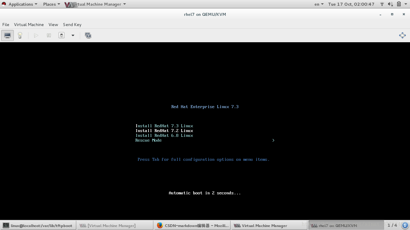Image resolution: width=410 pixels, height=230 pixels.
Task: Click the volume speaker icon
Action: click(x=390, y=4)
